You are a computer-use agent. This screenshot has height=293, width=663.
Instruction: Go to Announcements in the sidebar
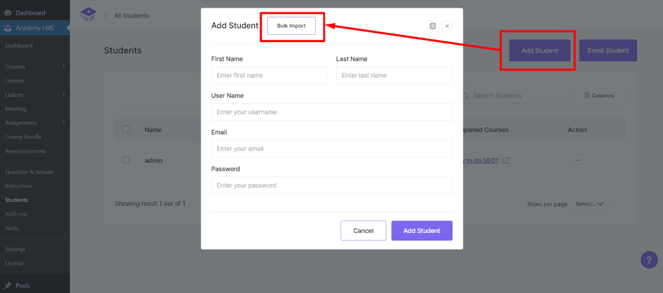[25, 151]
